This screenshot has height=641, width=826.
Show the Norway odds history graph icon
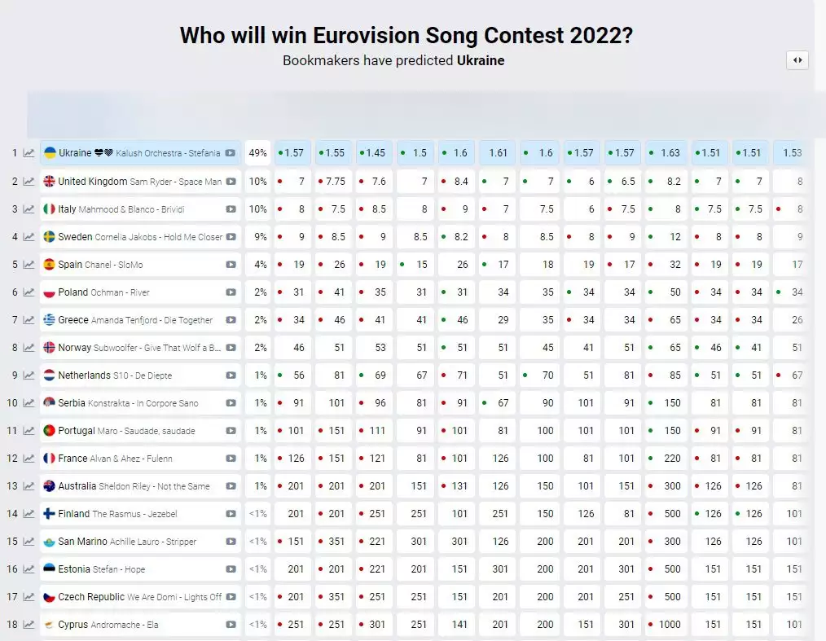(x=29, y=348)
